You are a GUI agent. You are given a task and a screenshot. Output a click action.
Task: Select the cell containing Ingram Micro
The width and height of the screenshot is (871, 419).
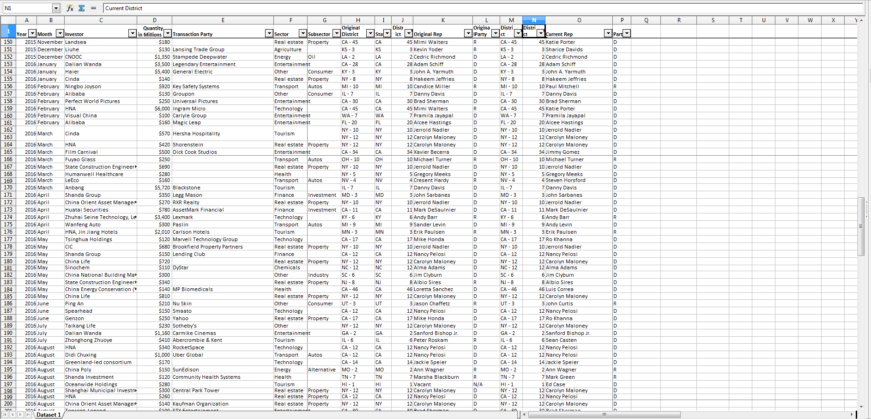tap(223, 109)
